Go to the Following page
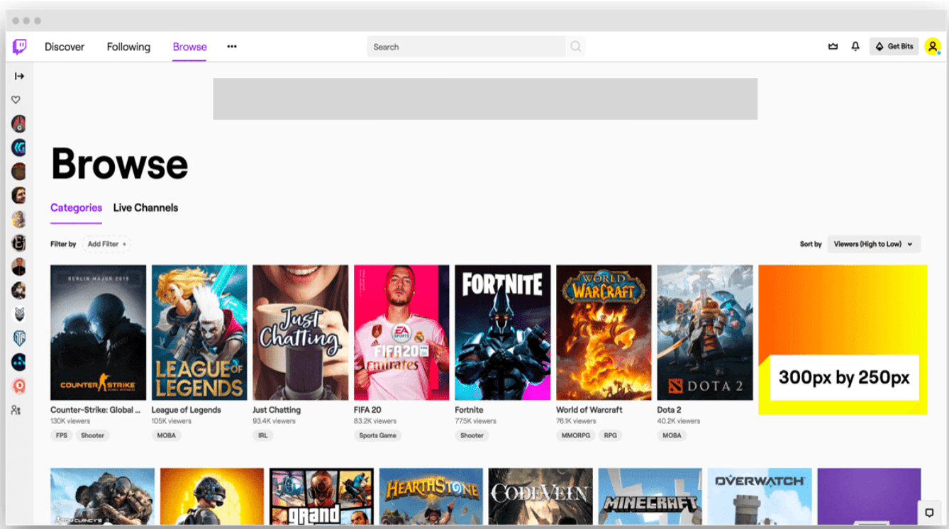949x529 pixels. pyautogui.click(x=128, y=47)
